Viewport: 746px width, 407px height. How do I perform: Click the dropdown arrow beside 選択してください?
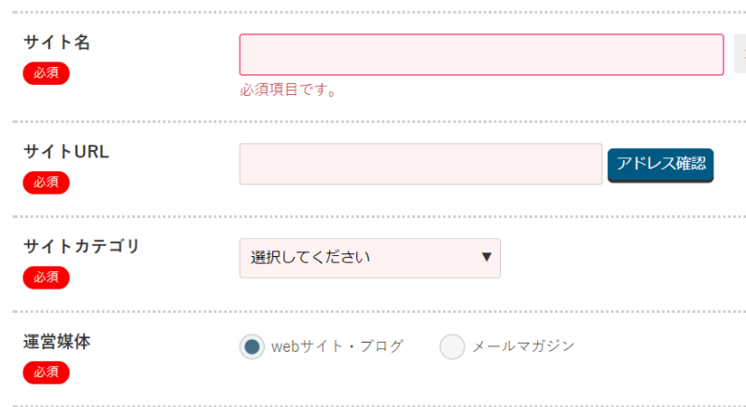[486, 257]
